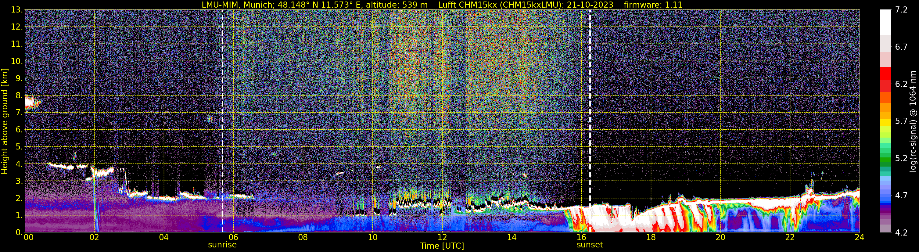Click the bright red segment of the colorbar
Viewport: 919px width, 252px height.
pos(885,73)
